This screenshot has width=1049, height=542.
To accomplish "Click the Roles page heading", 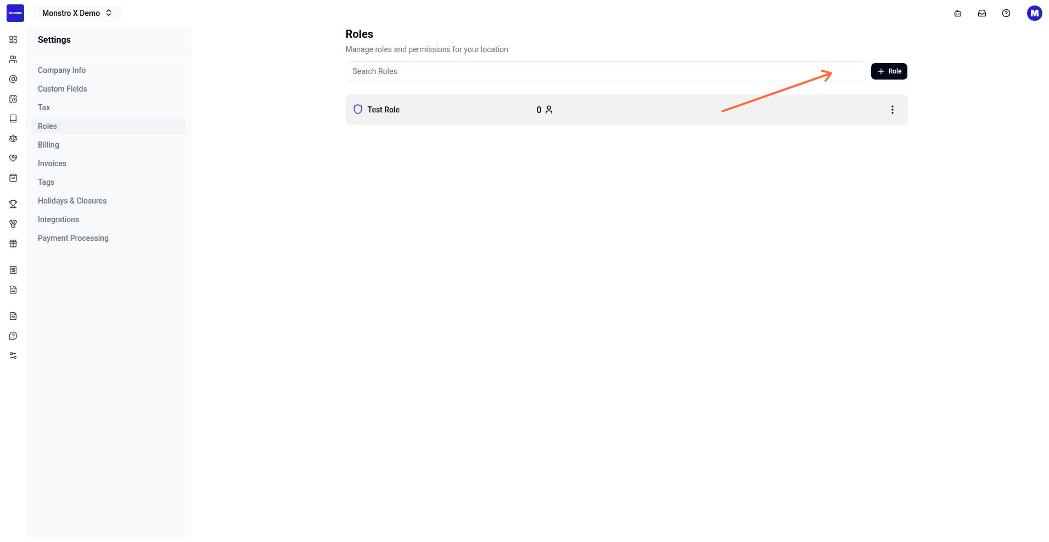I will pyautogui.click(x=360, y=34).
